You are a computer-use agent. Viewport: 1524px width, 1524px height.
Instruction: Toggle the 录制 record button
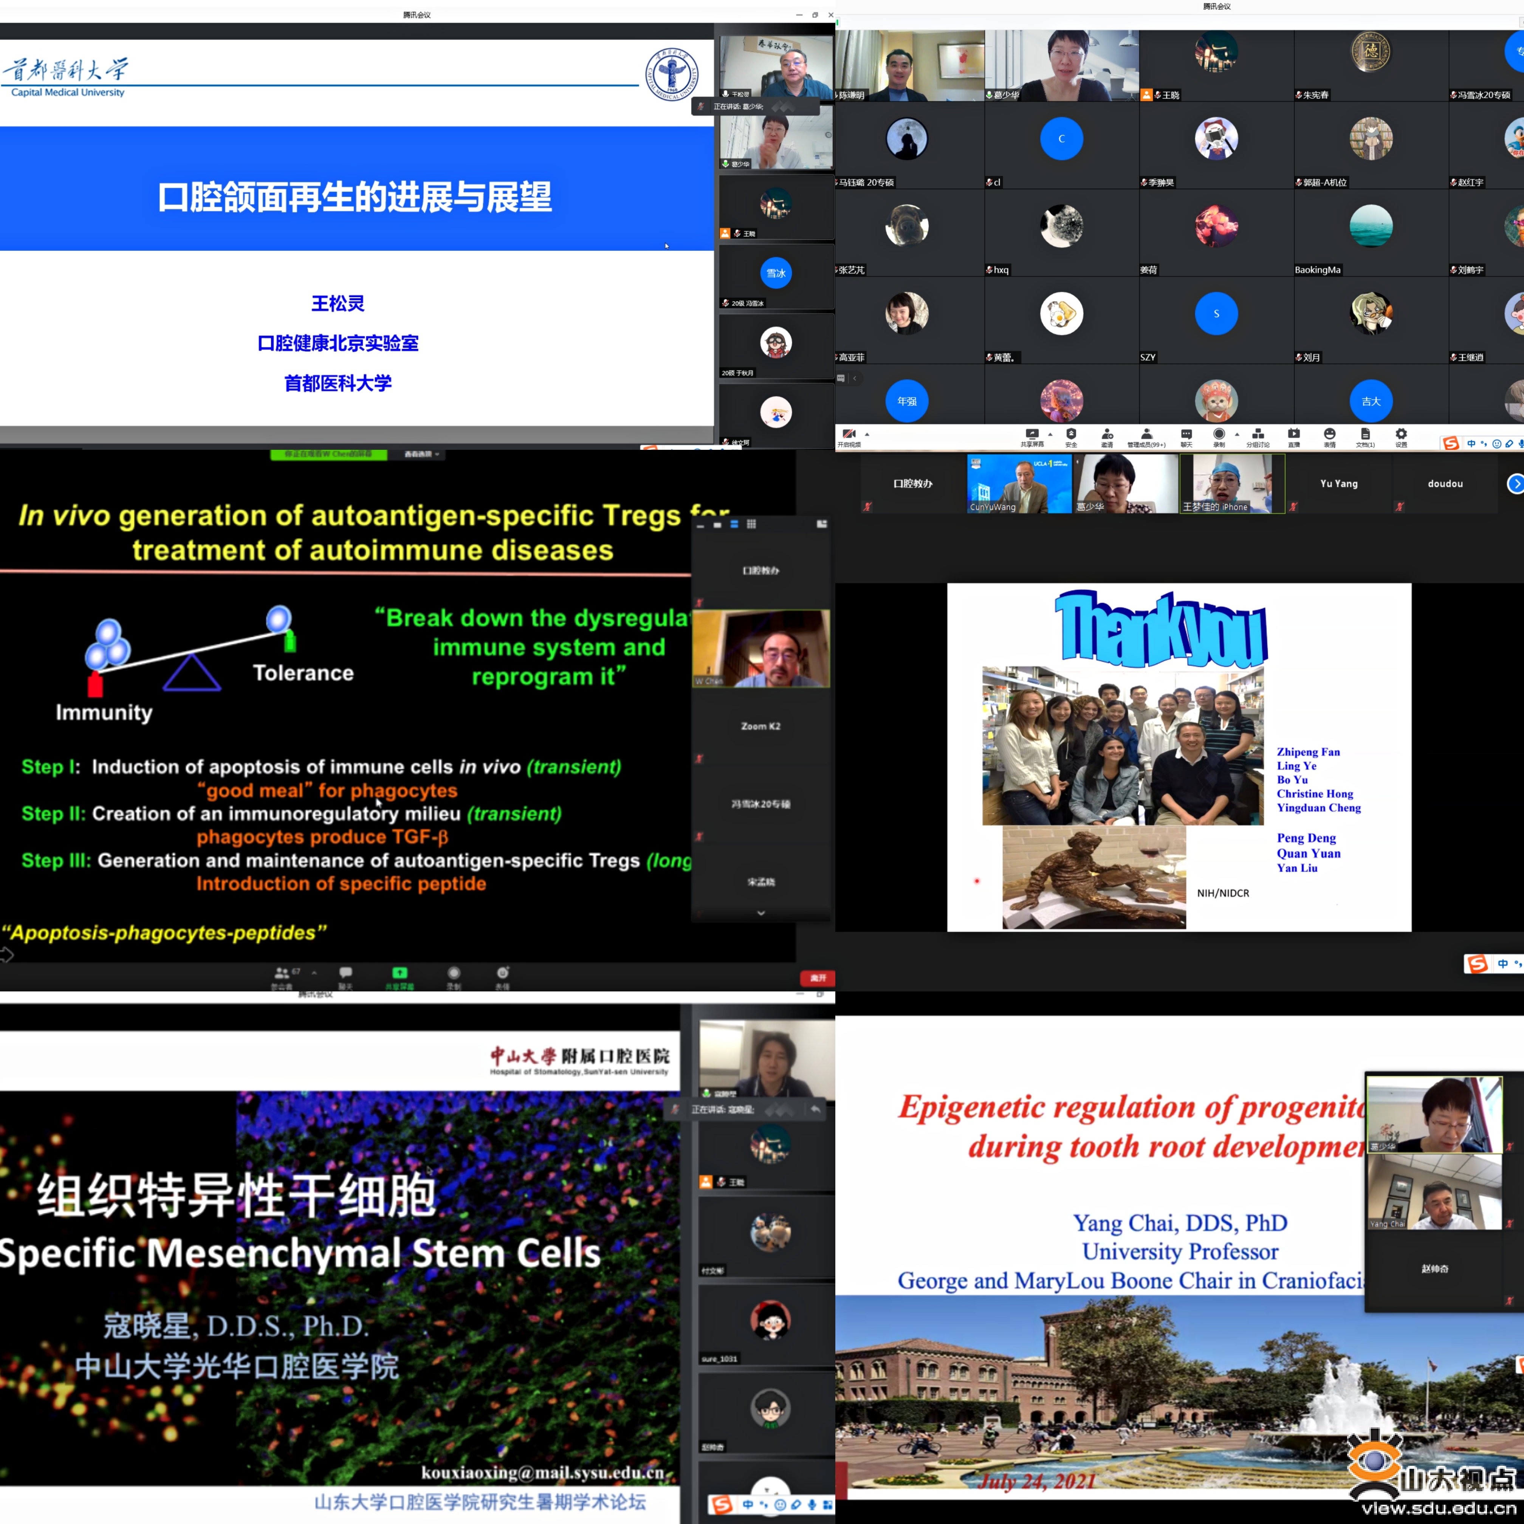1219,435
